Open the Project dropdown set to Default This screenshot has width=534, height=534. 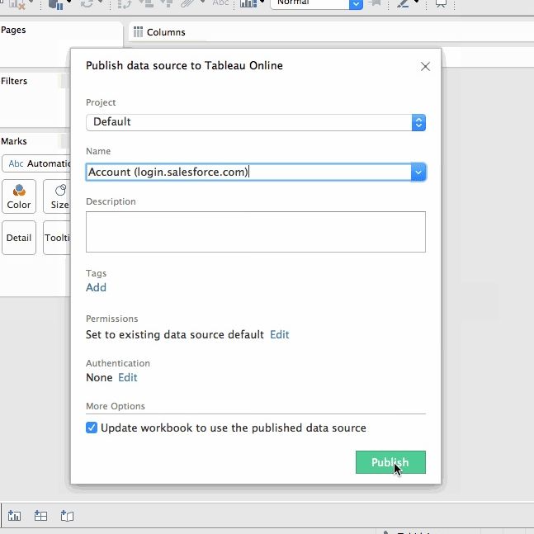tap(255, 122)
